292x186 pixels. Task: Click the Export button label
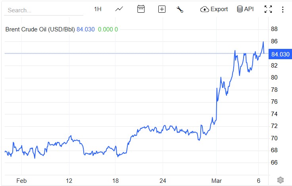(x=219, y=9)
